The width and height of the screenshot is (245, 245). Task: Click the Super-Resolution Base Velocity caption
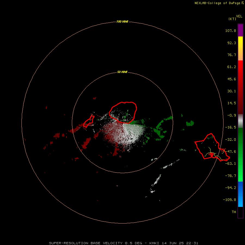(x=124, y=243)
